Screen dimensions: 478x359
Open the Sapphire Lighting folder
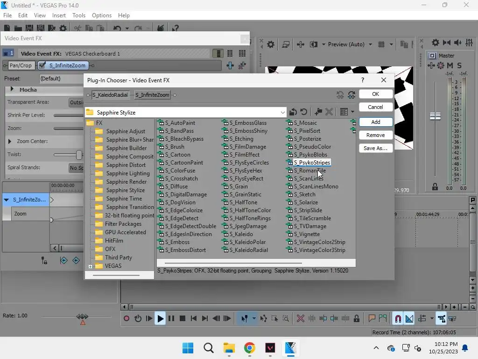(128, 173)
